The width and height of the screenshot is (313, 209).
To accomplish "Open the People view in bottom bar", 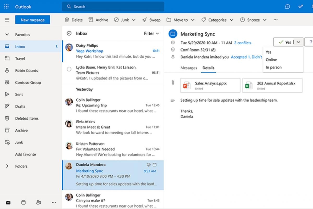I will coord(39,202).
